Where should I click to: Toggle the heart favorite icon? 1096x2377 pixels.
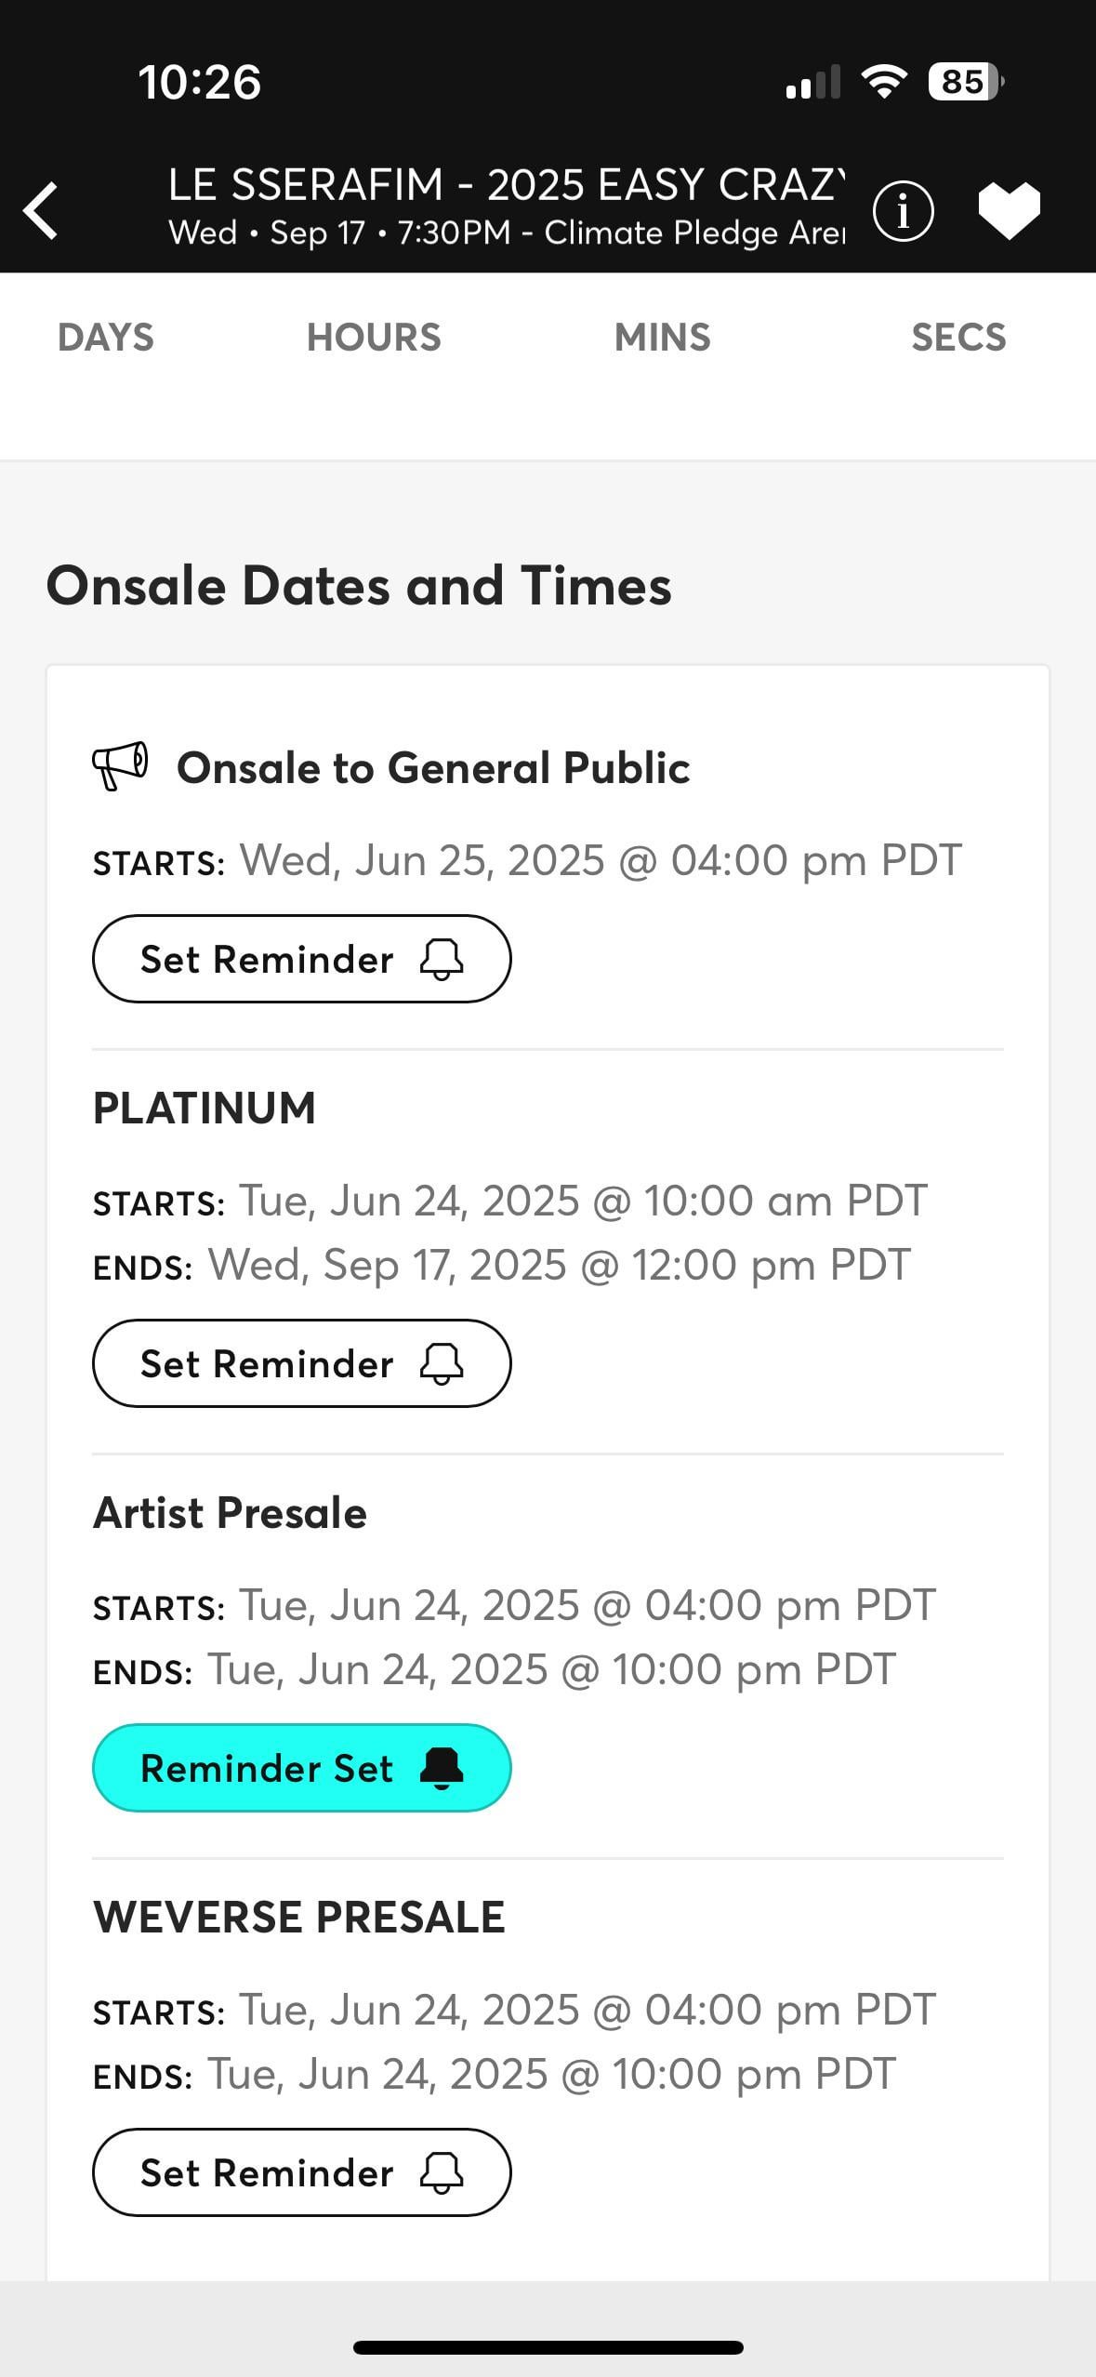pos(1009,210)
